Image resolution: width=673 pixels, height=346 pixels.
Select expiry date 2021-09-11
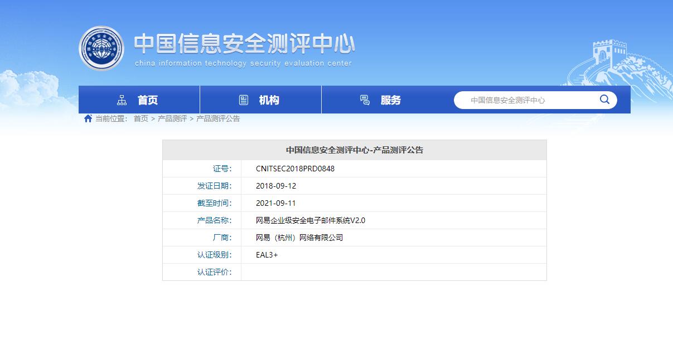[276, 203]
